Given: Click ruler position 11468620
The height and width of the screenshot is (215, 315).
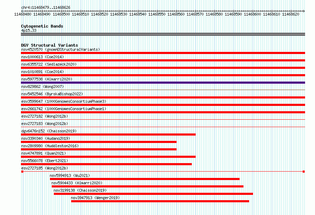Looking at the screenshot, I should [x=291, y=14].
